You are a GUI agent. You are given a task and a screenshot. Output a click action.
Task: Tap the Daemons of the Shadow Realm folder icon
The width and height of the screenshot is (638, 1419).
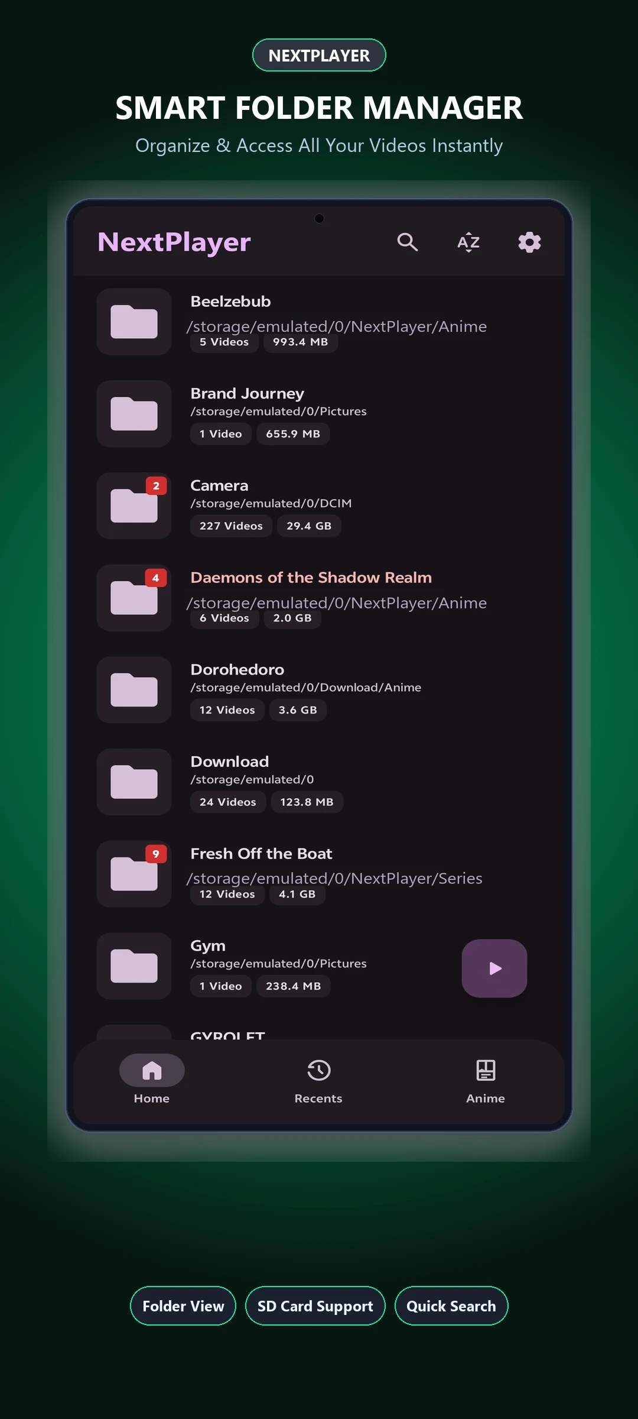coord(134,598)
